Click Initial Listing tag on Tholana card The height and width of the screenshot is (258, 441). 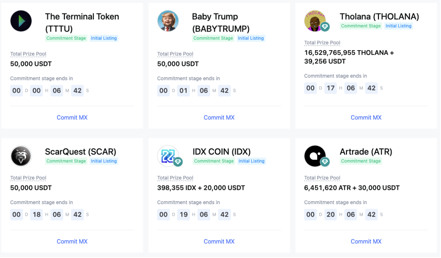(398, 26)
